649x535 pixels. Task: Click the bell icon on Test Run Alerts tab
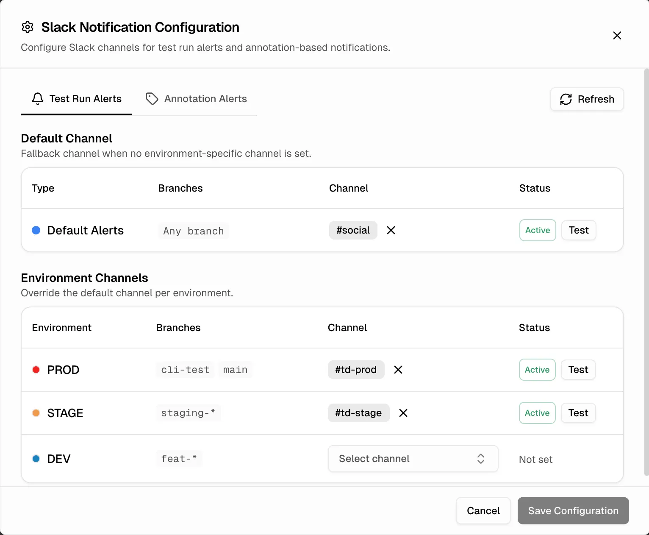click(38, 98)
